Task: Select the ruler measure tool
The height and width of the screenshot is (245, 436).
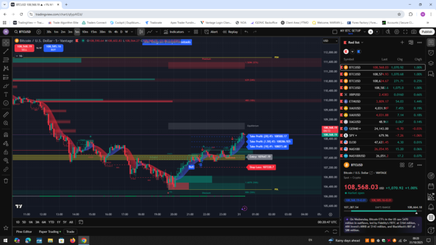Action: click(x=6, y=114)
